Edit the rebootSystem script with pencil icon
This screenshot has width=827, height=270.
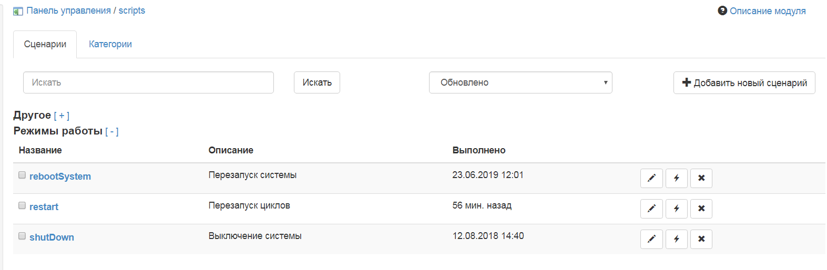pyautogui.click(x=651, y=178)
